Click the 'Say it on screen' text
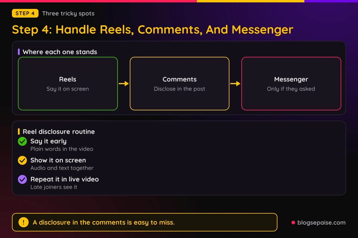 68,89
